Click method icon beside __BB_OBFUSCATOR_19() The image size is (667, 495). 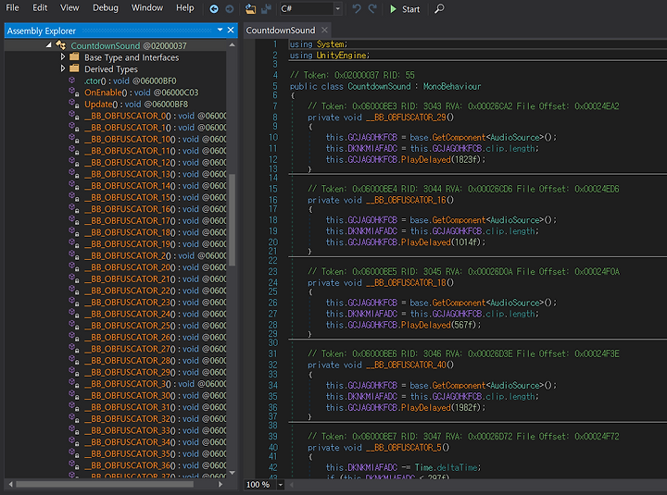click(73, 243)
